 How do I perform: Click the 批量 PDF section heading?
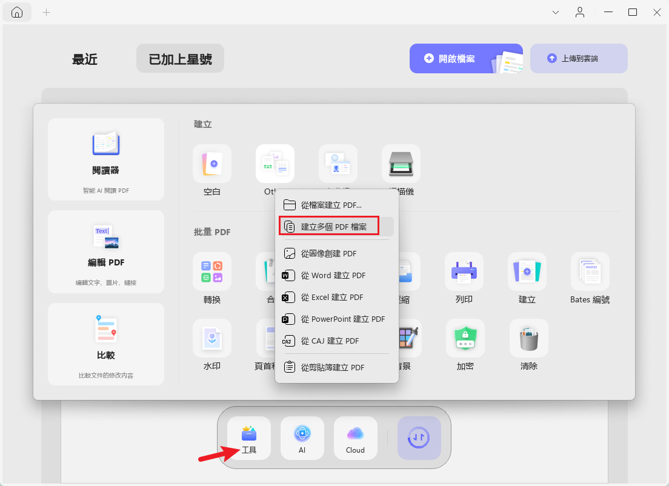pos(212,232)
